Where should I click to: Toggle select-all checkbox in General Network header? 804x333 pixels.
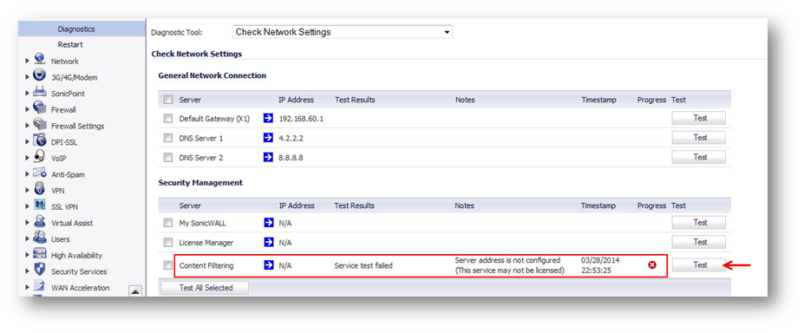click(167, 100)
